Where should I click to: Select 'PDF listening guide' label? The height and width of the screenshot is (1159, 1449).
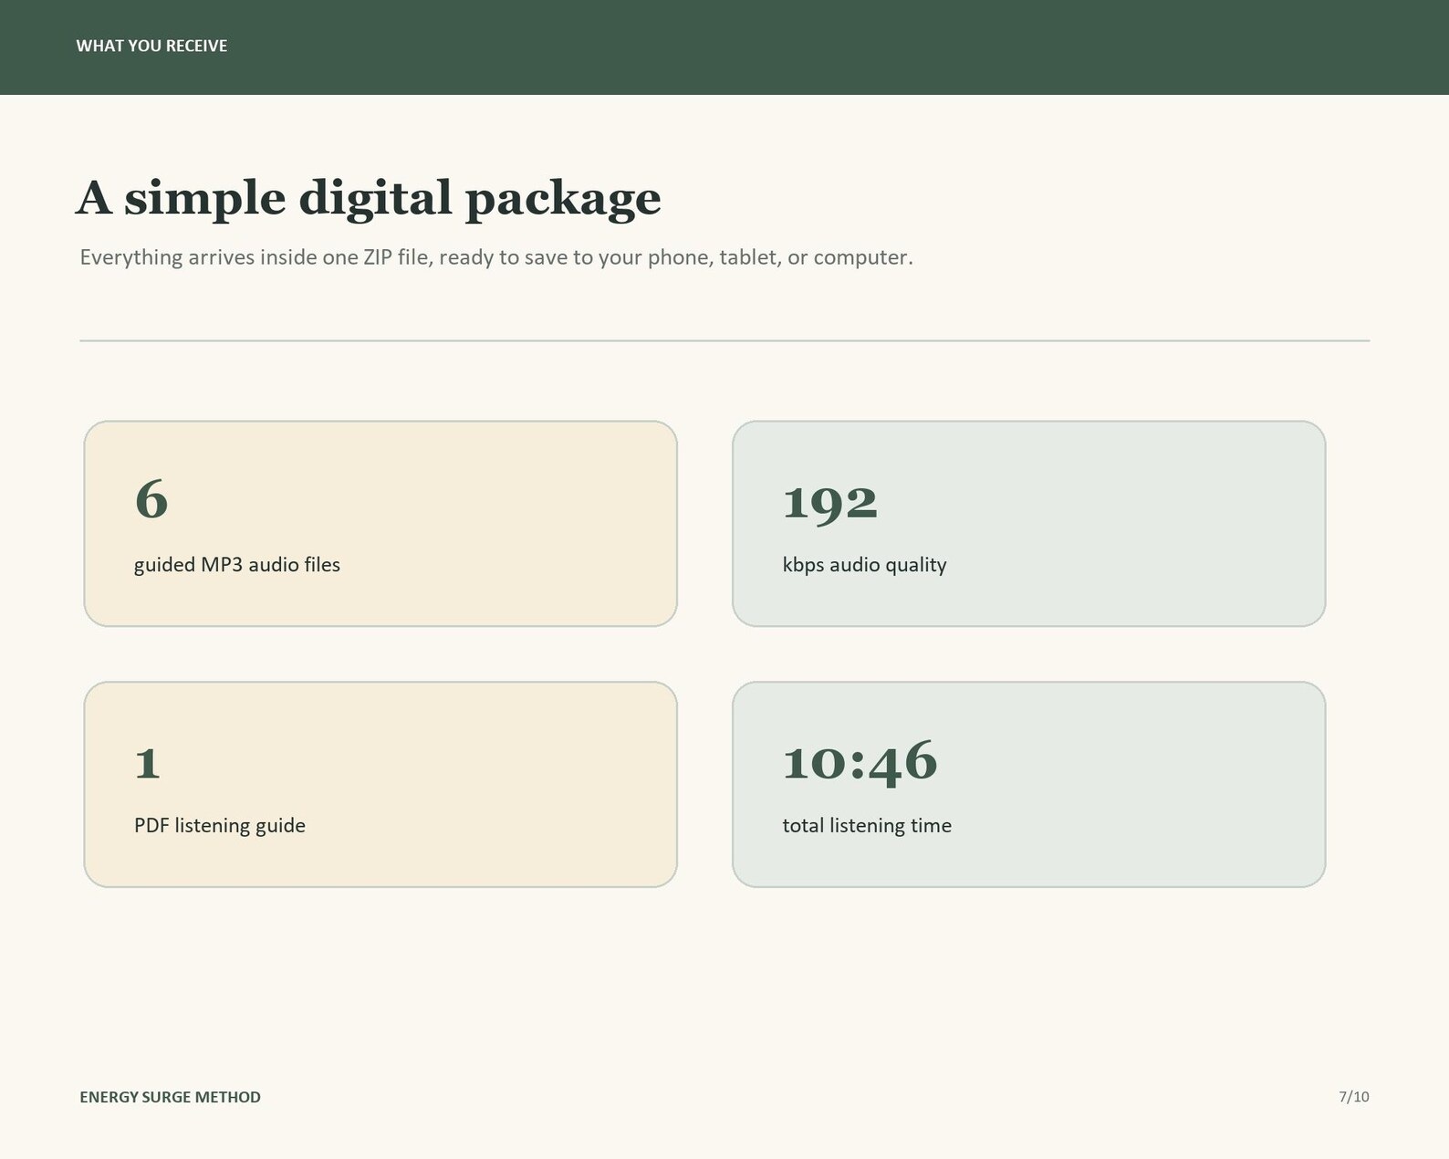tap(220, 826)
